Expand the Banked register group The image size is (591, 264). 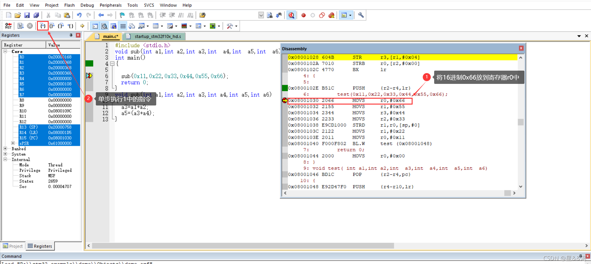click(x=5, y=149)
